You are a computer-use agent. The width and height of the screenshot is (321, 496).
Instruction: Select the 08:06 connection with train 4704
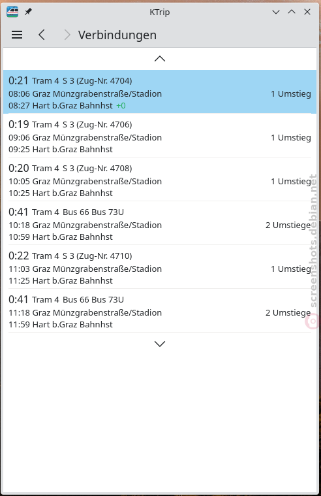click(160, 91)
